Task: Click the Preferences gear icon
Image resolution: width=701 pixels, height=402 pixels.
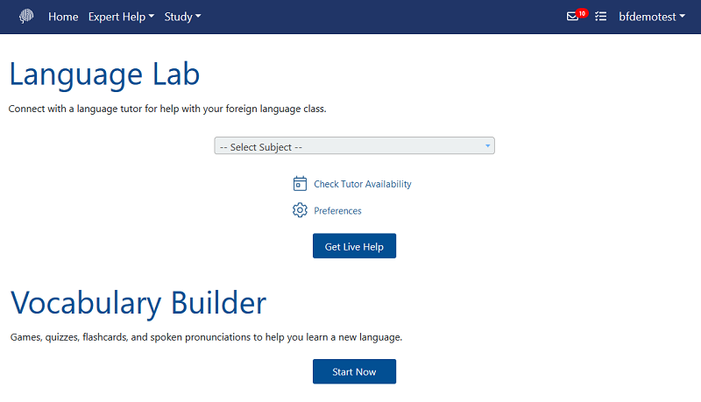Action: 300,210
